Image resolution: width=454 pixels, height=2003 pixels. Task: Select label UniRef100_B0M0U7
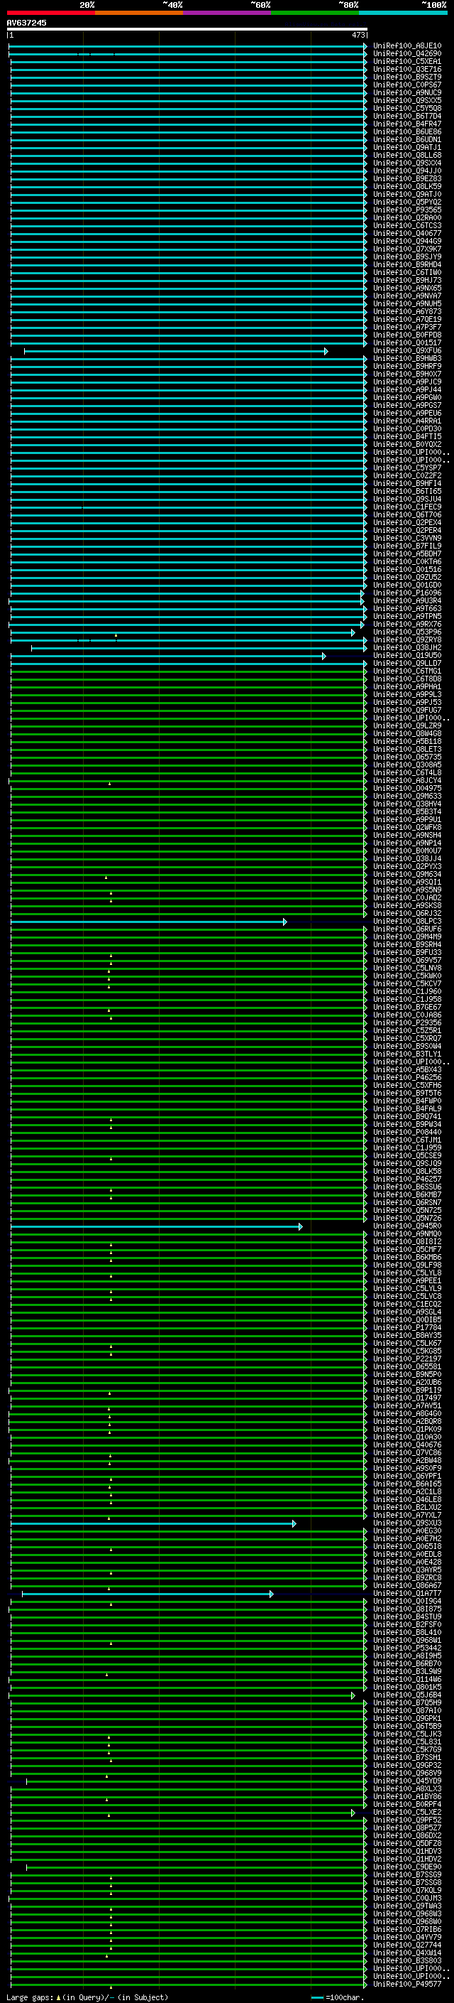tap(406, 851)
